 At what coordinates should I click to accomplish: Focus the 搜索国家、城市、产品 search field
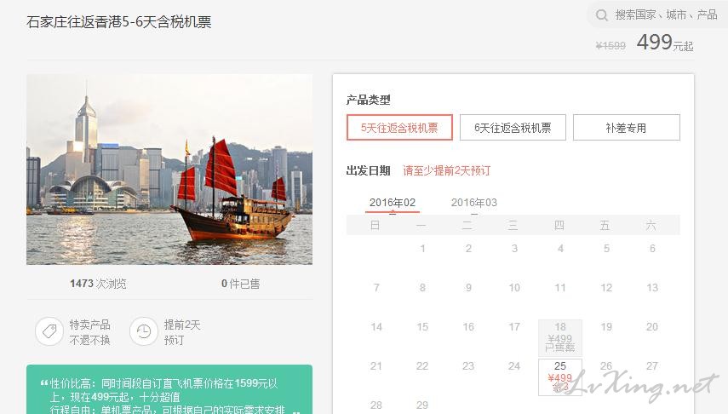pos(666,15)
